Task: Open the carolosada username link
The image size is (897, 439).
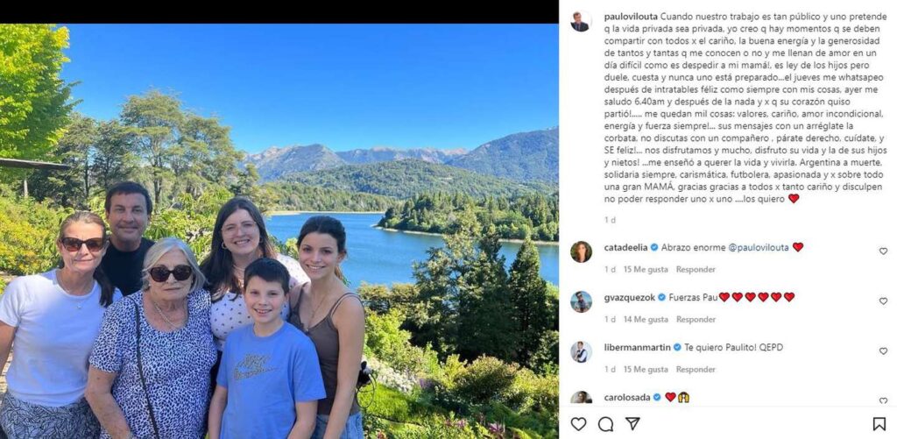Action: point(626,397)
